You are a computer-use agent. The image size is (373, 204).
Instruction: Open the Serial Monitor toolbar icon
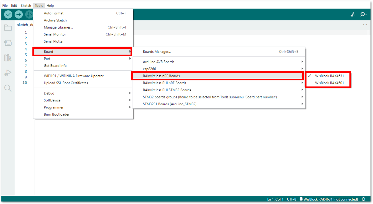tap(363, 14)
